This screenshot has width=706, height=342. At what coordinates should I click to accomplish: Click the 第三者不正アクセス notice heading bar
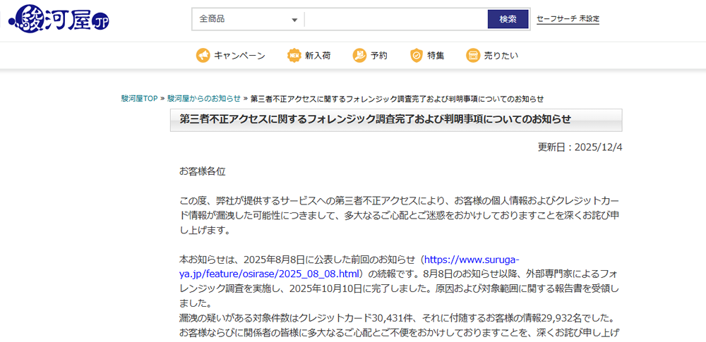pos(396,120)
